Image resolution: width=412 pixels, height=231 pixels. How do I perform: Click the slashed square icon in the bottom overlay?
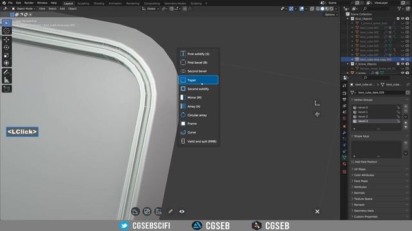pyautogui.click(x=147, y=211)
